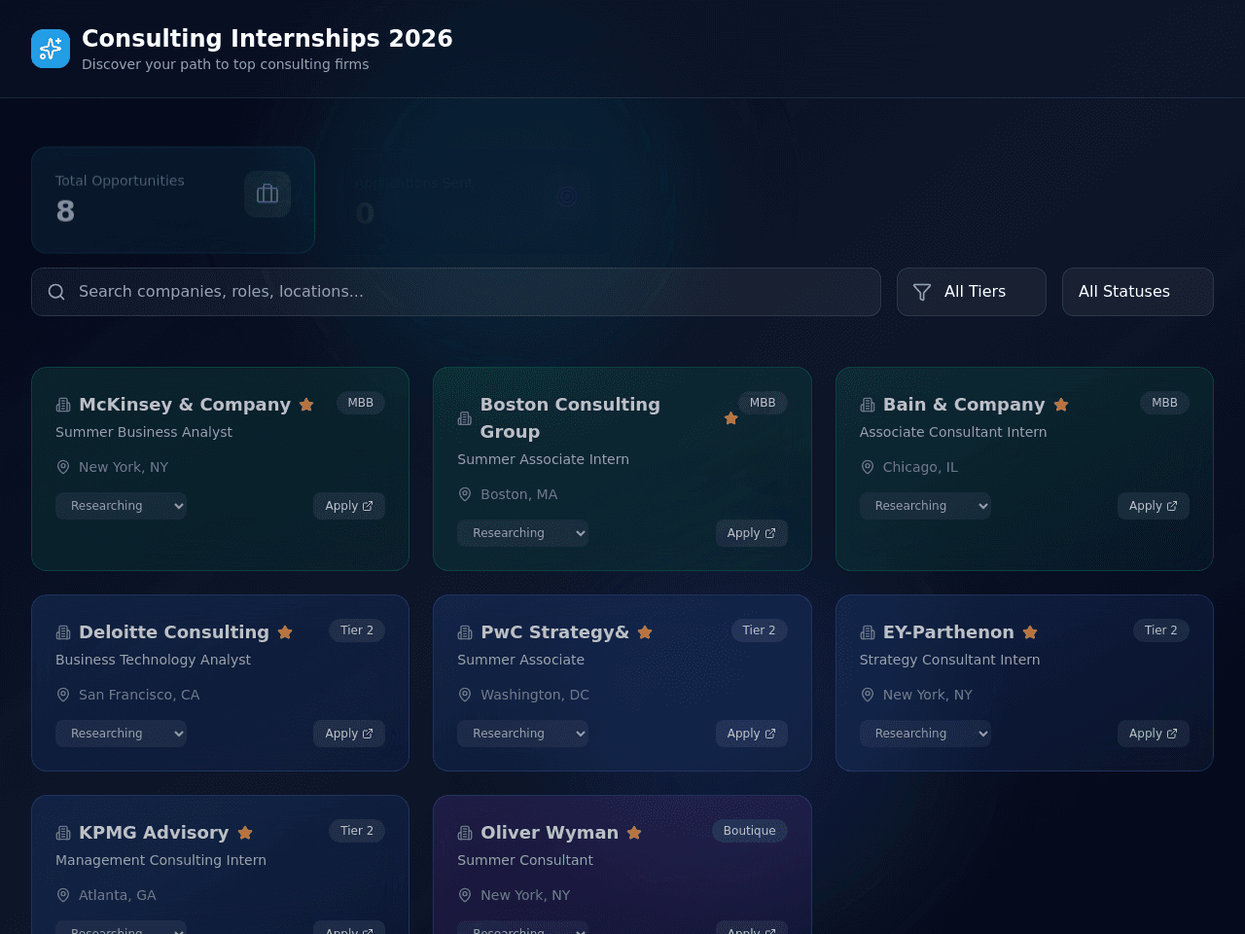Click the Strategy Consultant Intern role text
1245x934 pixels.
point(949,660)
